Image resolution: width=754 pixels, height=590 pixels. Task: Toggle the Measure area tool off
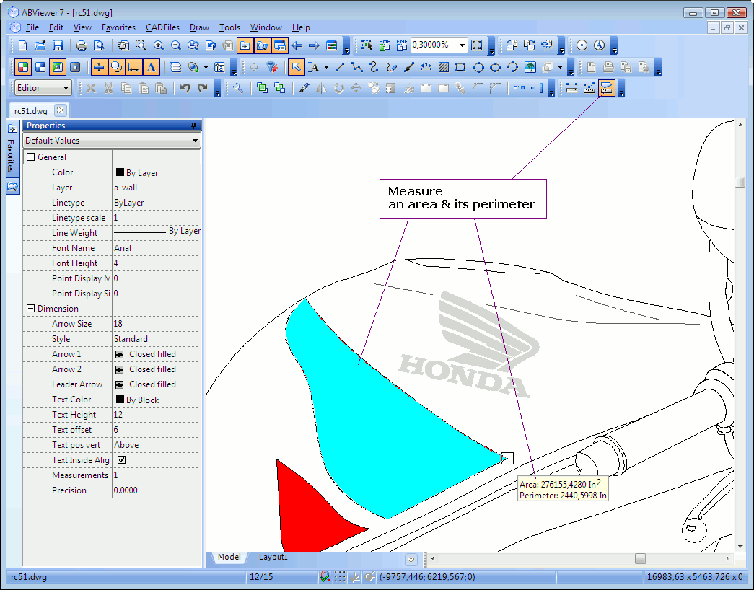coord(606,88)
